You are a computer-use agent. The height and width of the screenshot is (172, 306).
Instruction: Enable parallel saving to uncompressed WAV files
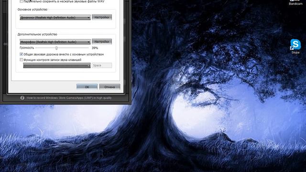pos(21,1)
